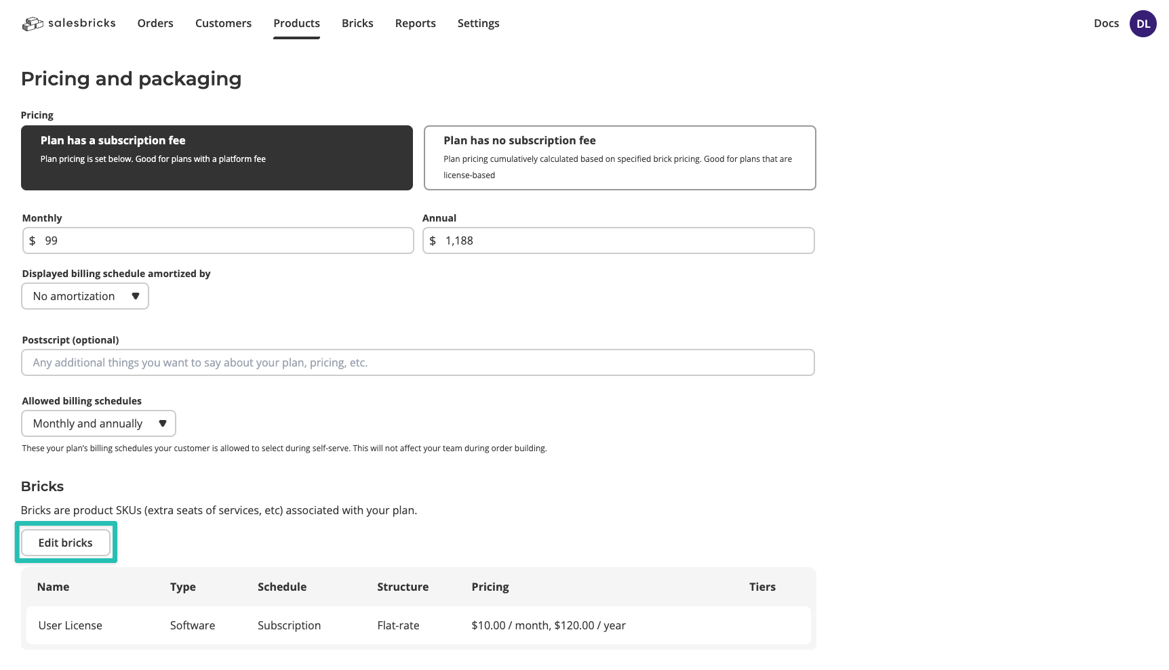Open the 'Monthly and annually' billing schedule dropdown
This screenshot has height=670, width=1169.
coord(98,423)
